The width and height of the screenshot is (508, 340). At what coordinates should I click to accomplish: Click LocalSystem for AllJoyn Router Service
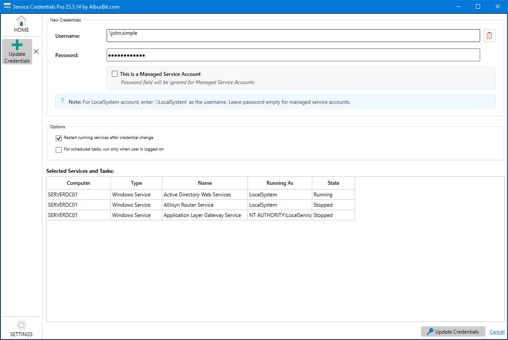coord(280,205)
